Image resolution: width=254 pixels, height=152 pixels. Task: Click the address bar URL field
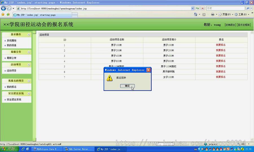[104, 8]
